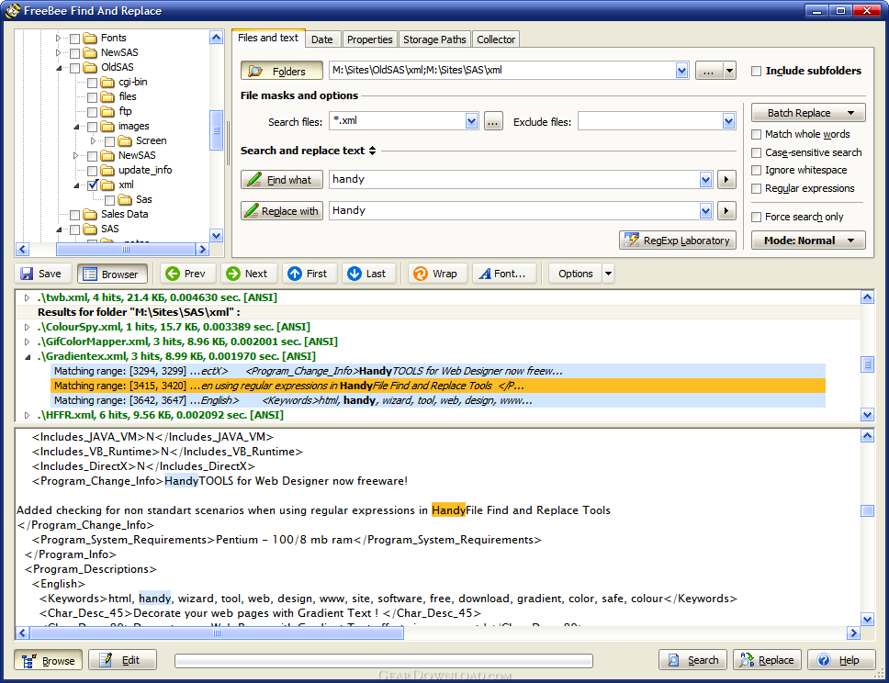This screenshot has height=683, width=889.
Task: Switch to Edit mode at bottom
Action: 122,660
